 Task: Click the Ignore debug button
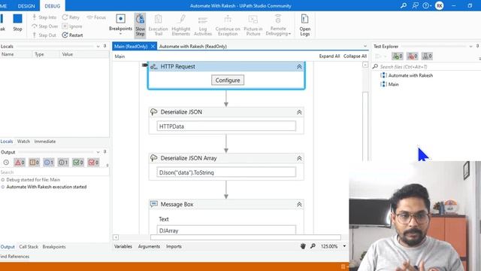tap(72, 26)
